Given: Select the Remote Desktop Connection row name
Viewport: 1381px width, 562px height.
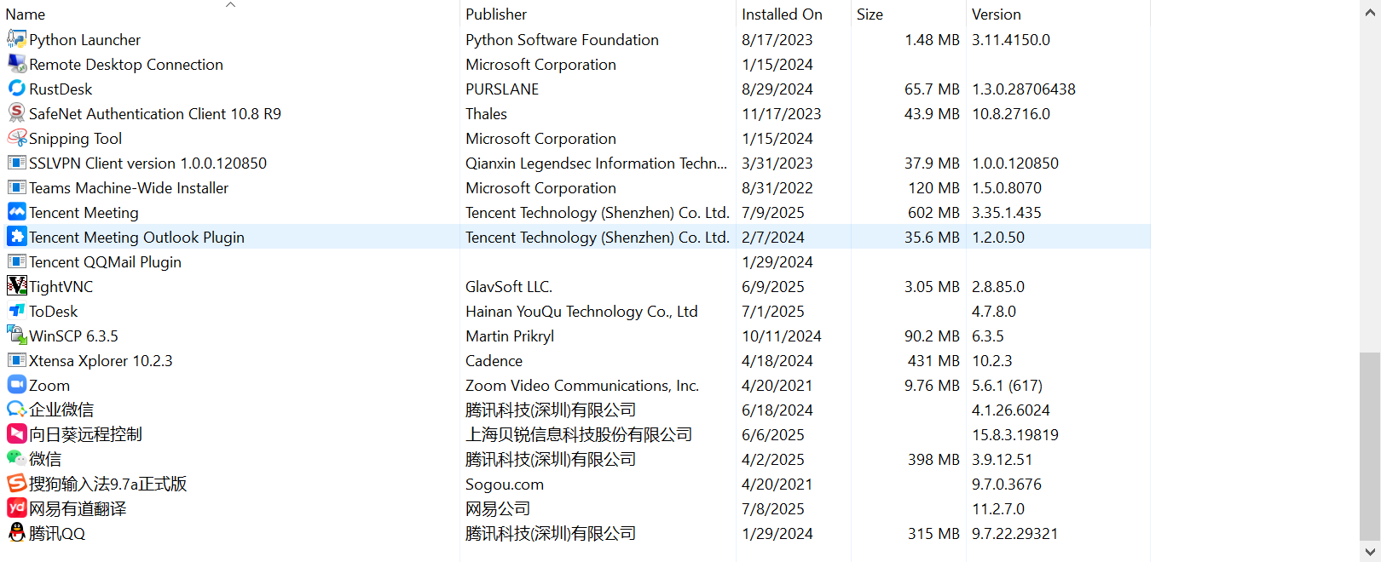Looking at the screenshot, I should point(126,65).
